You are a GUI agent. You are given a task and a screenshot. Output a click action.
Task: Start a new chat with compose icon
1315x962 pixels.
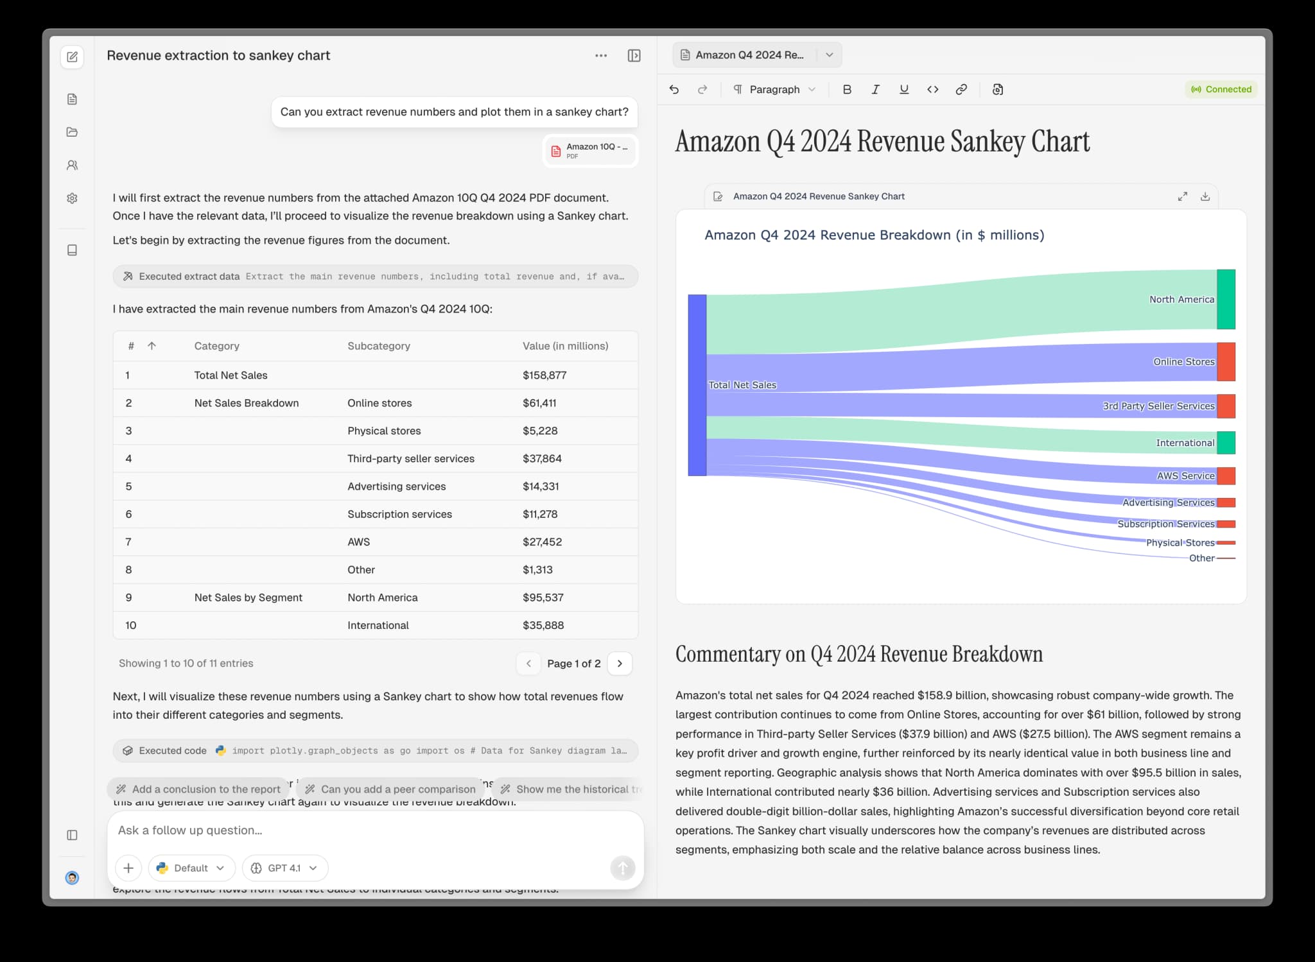point(72,56)
